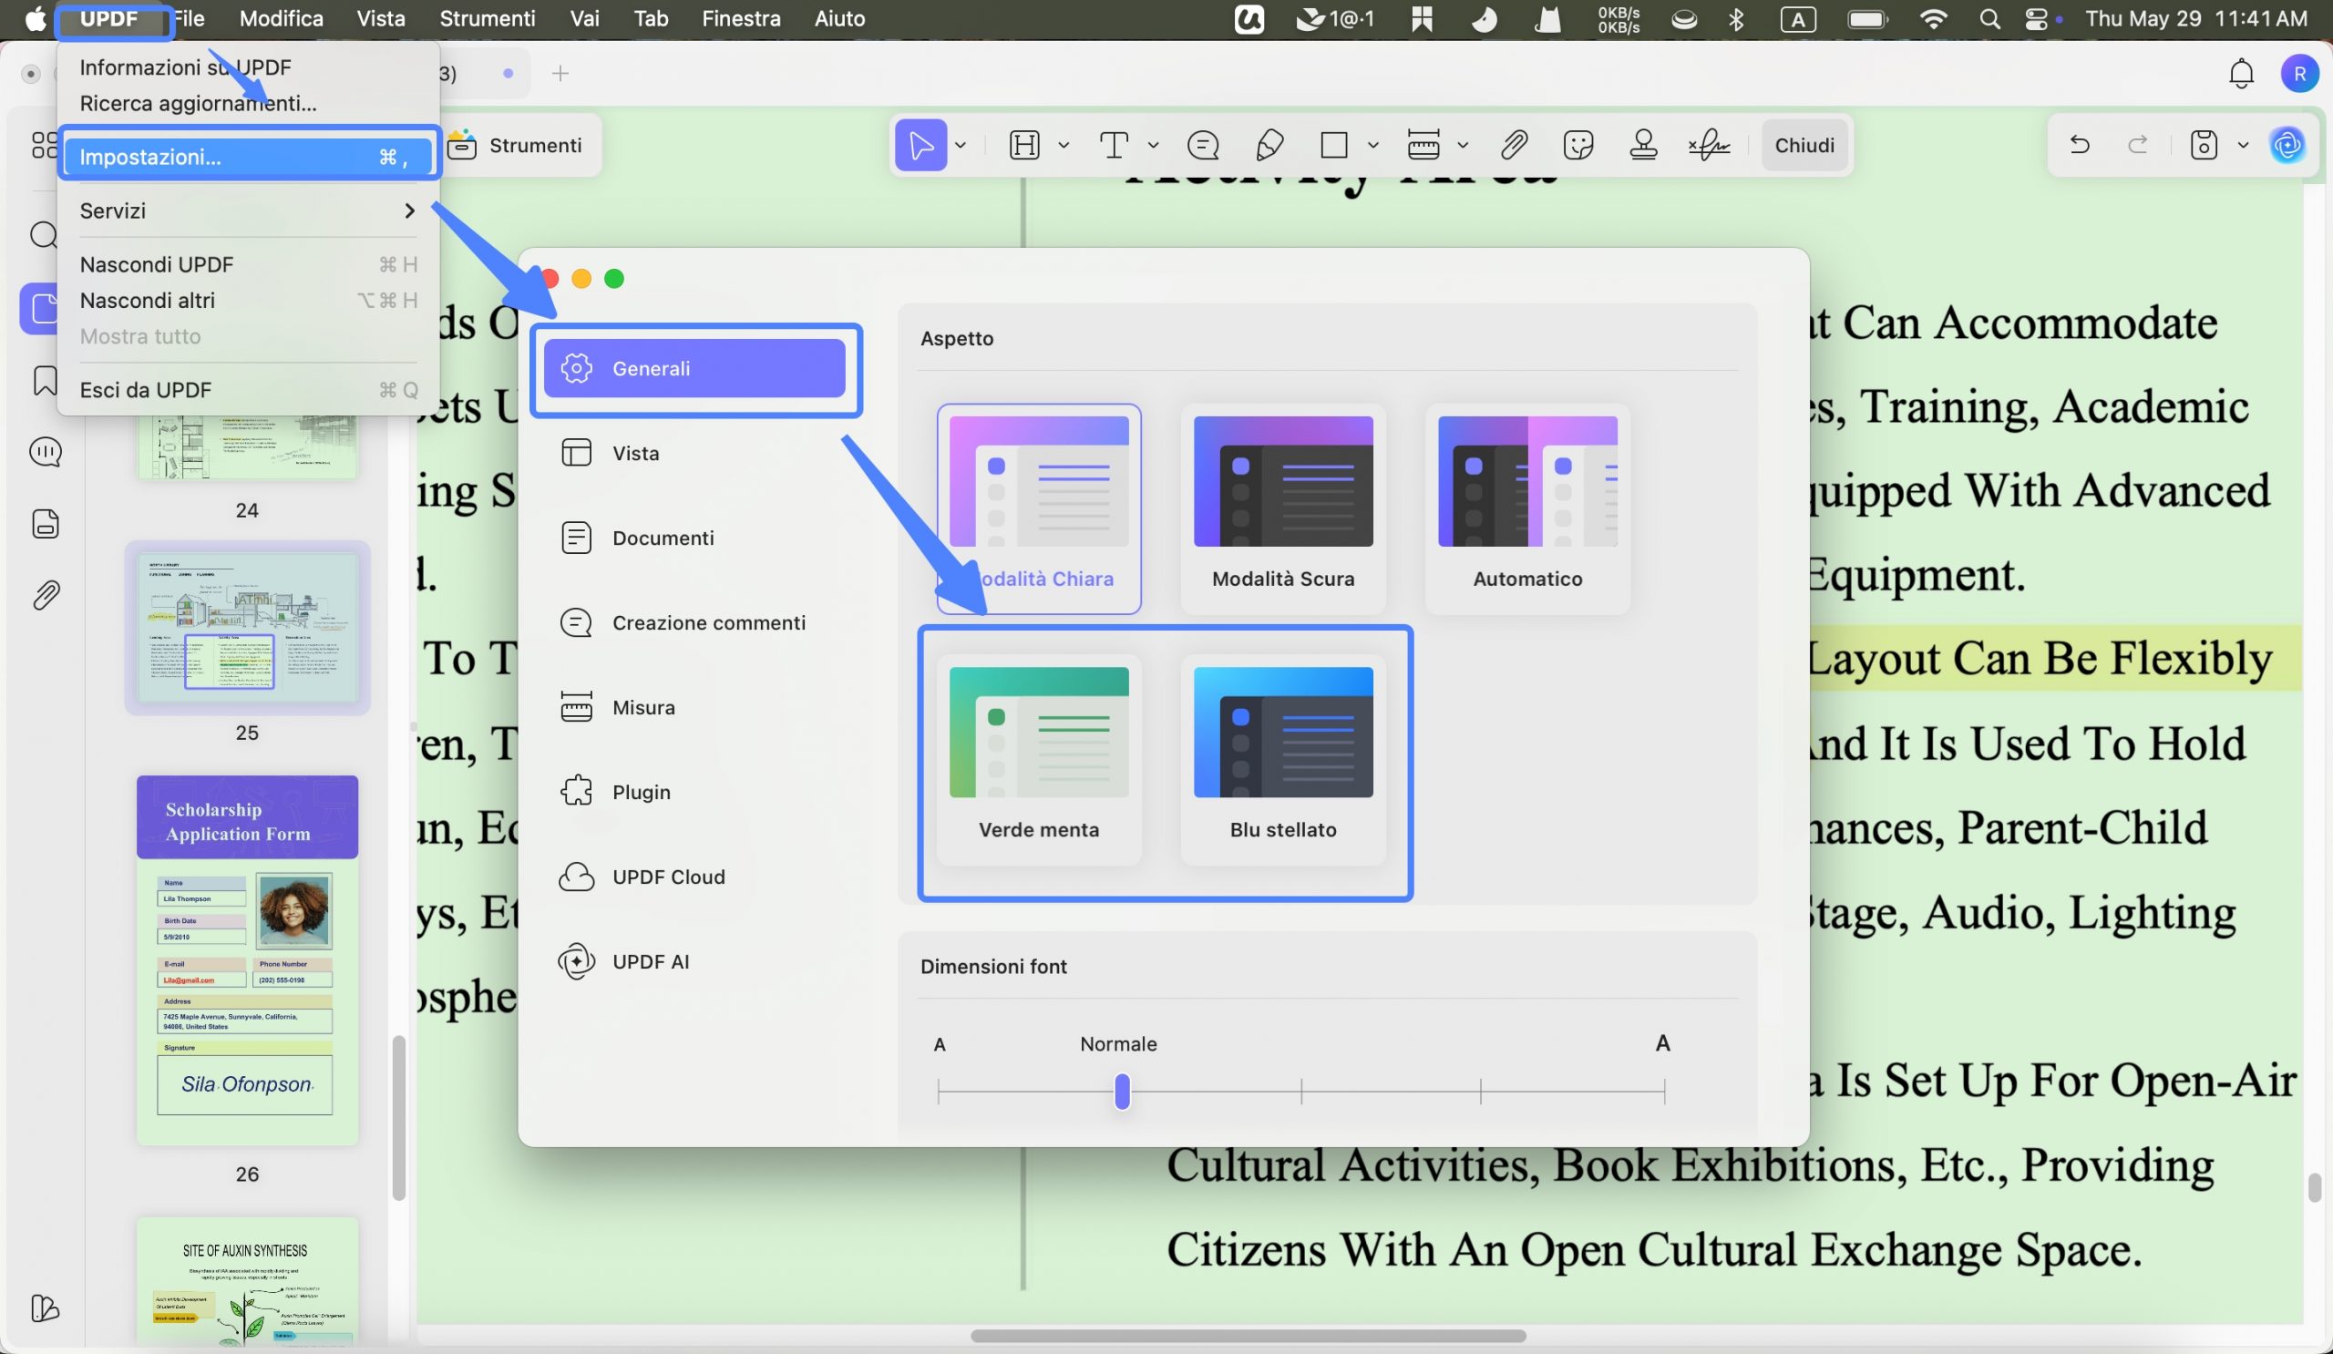This screenshot has width=2333, height=1354.
Task: Select Nascondi UPDF menu item
Action: click(248, 264)
